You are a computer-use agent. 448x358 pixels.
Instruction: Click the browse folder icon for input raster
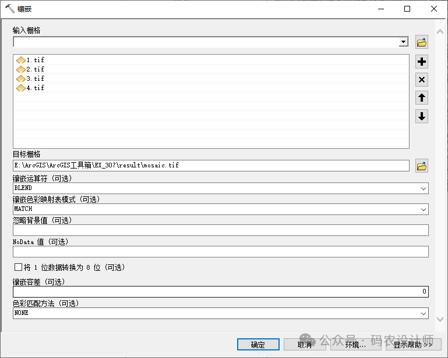click(x=422, y=42)
